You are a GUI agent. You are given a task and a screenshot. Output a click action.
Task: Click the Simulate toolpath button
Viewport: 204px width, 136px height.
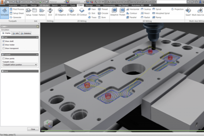(4, 12)
